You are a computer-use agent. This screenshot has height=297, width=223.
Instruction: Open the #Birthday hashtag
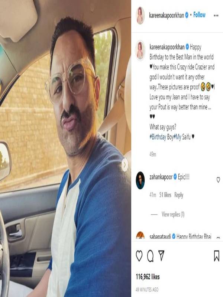pyautogui.click(x=158, y=137)
